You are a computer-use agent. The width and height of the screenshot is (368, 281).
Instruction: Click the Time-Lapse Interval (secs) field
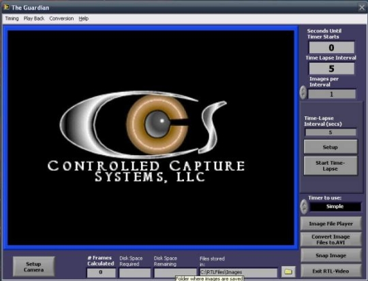331,132
